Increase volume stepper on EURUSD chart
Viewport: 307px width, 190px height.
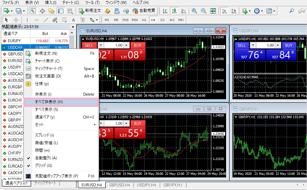tap(126, 46)
